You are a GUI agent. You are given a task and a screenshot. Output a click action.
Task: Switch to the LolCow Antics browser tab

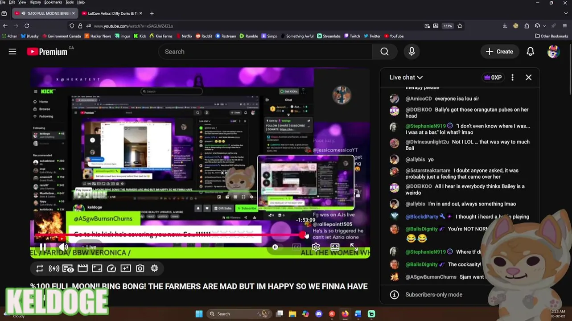tap(111, 13)
